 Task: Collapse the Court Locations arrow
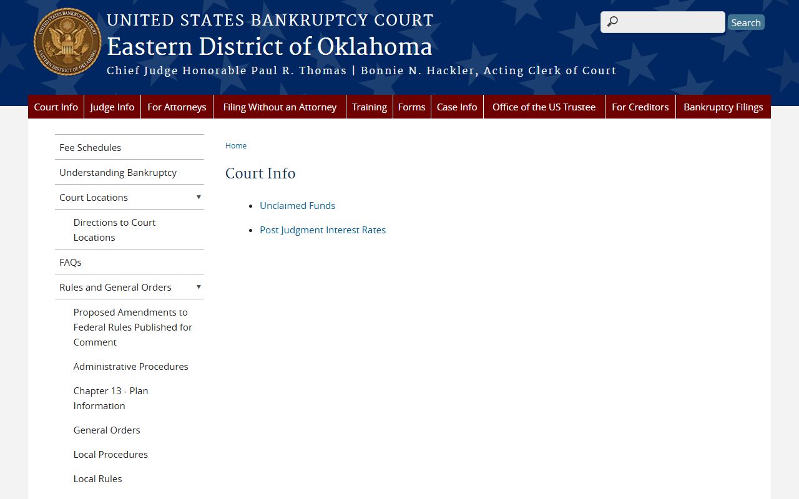coord(199,197)
